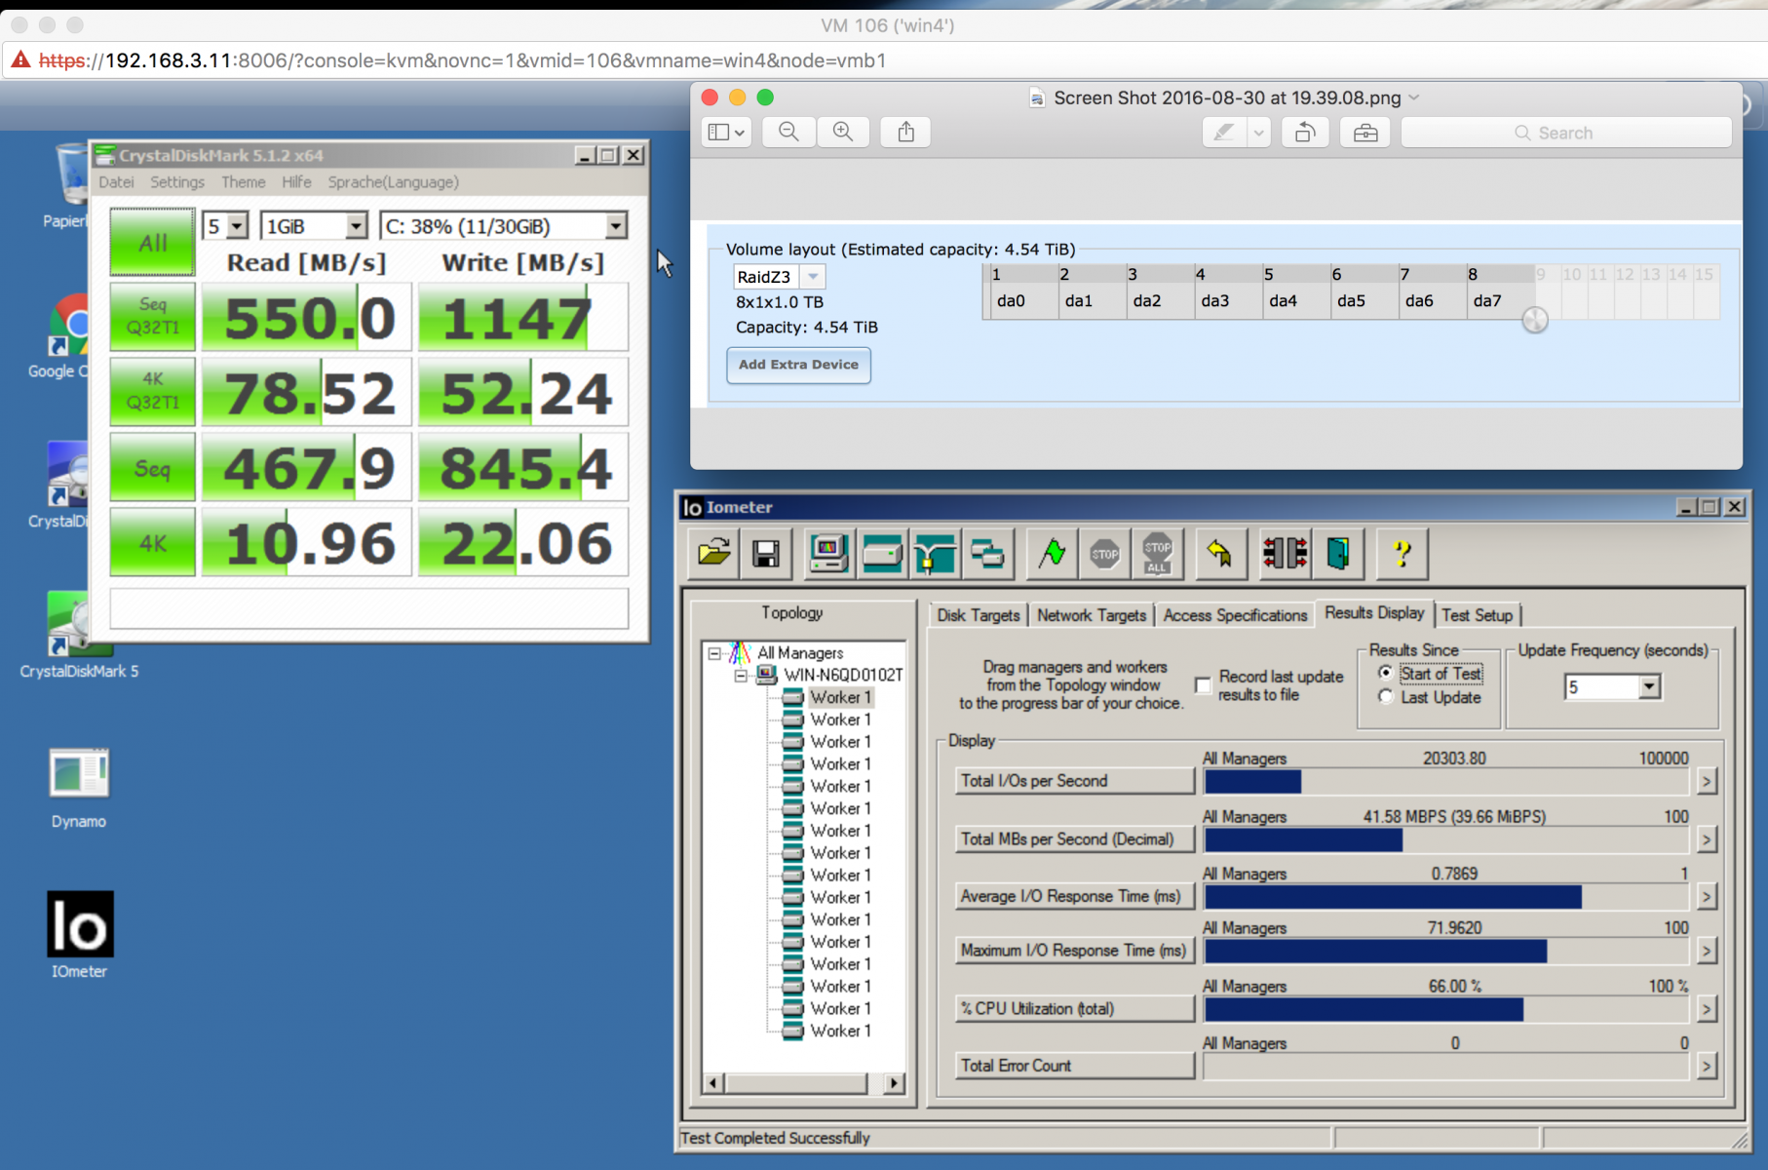This screenshot has height=1170, width=1768.
Task: Switch to the Disk Targets tab
Action: [978, 615]
